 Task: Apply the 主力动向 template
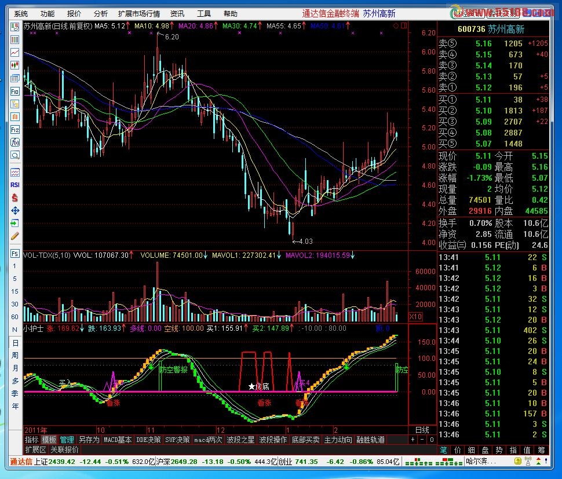coord(338,440)
